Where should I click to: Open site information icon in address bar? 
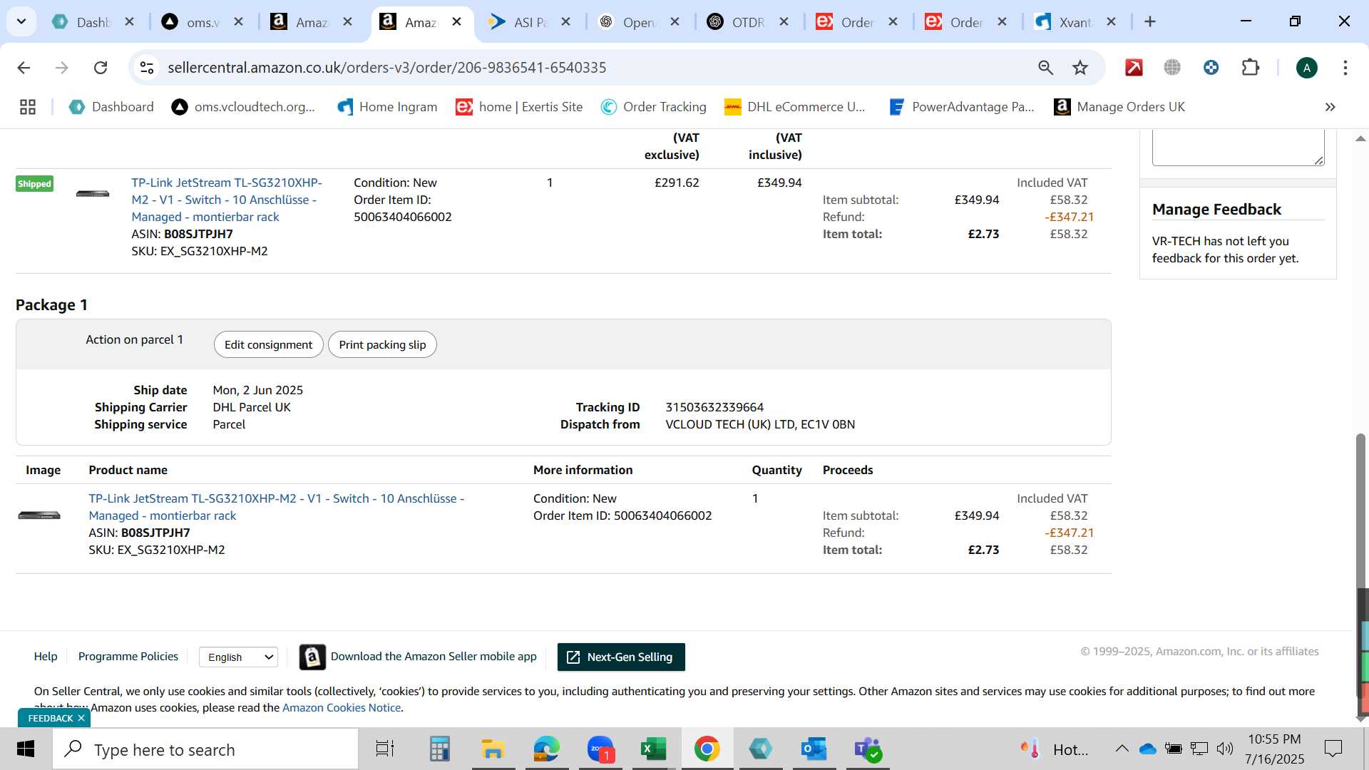click(147, 68)
